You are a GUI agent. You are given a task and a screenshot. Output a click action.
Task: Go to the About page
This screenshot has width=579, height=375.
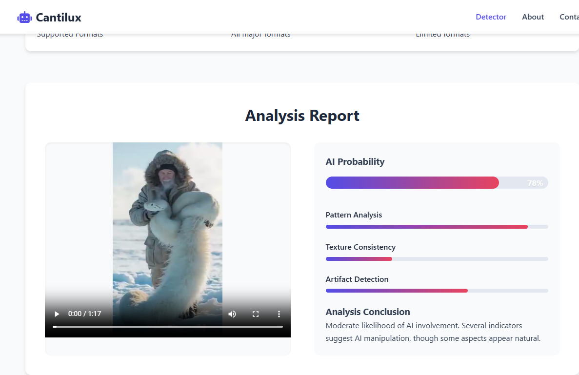tap(533, 17)
